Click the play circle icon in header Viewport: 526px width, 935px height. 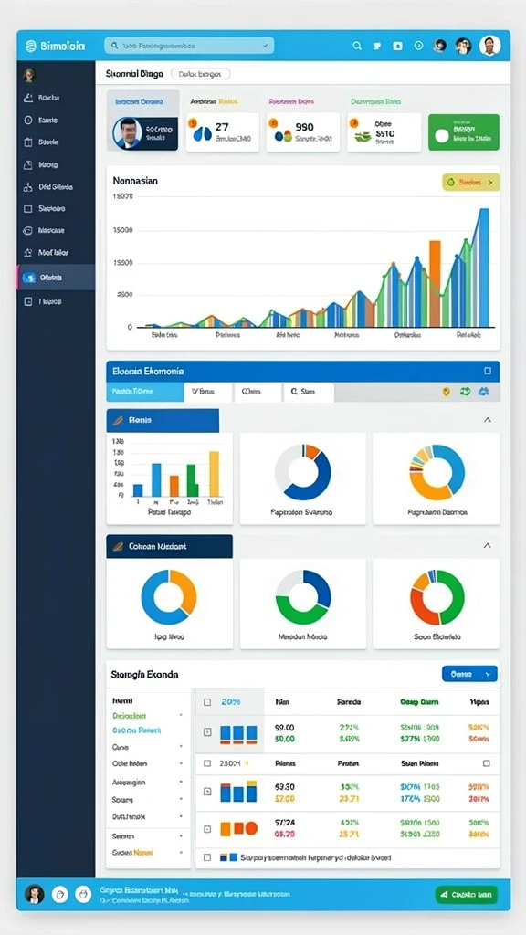(418, 46)
